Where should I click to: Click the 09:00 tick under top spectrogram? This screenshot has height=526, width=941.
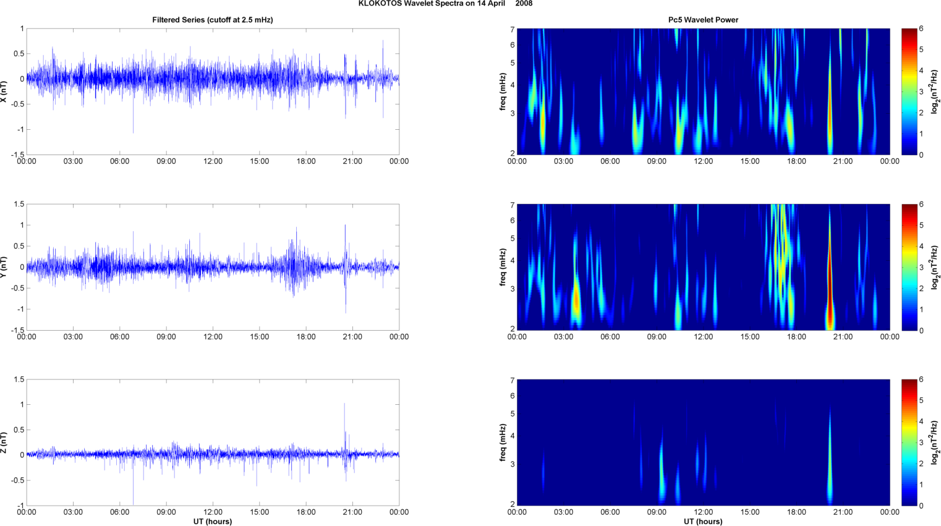click(657, 161)
